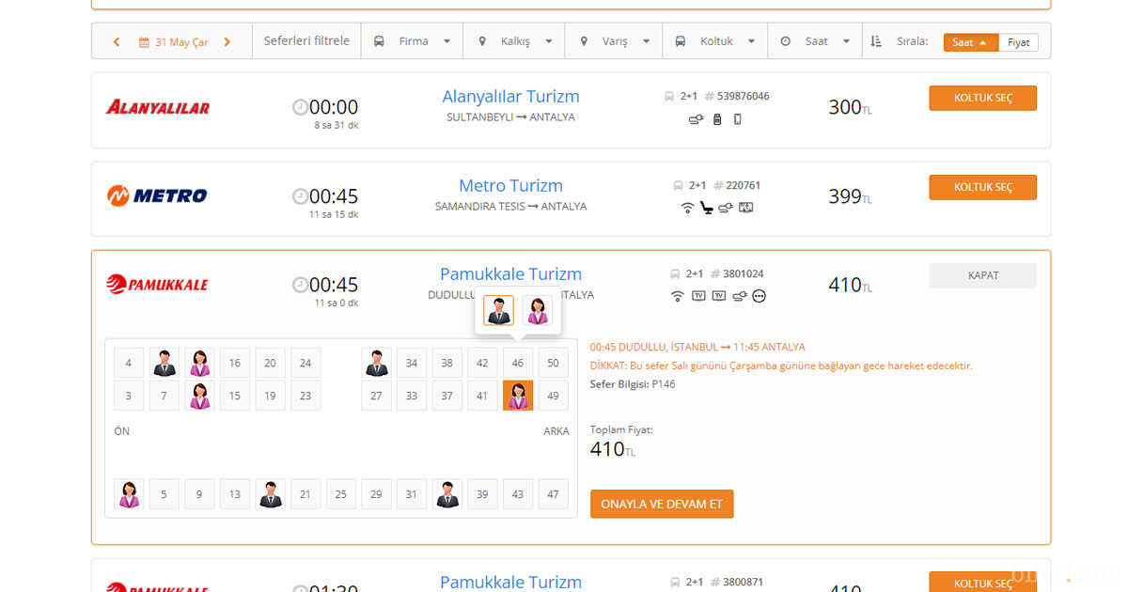1128x592 pixels.
Task: Go to the next day with the right arrow
Action: (x=227, y=41)
